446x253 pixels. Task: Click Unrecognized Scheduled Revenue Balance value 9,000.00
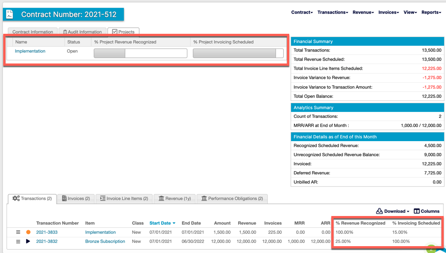(x=433, y=155)
